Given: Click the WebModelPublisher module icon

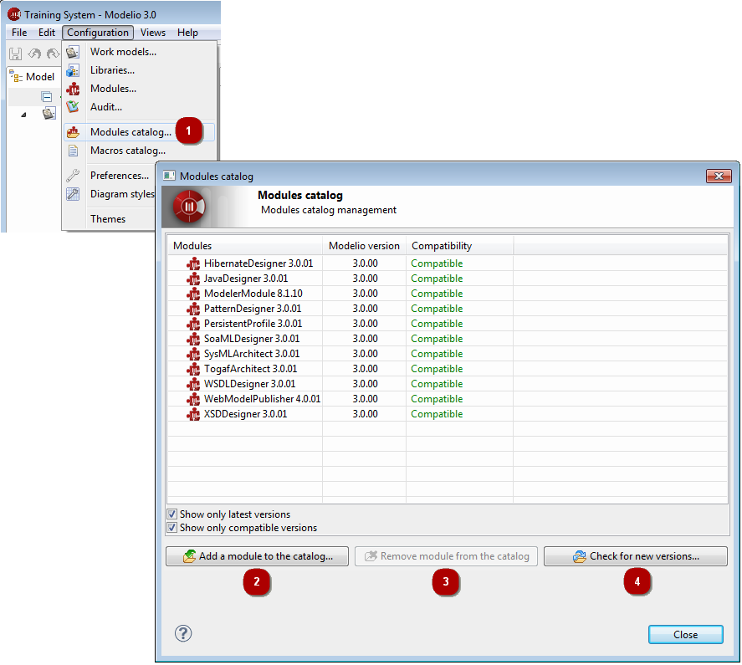Looking at the screenshot, I should pyautogui.click(x=193, y=400).
